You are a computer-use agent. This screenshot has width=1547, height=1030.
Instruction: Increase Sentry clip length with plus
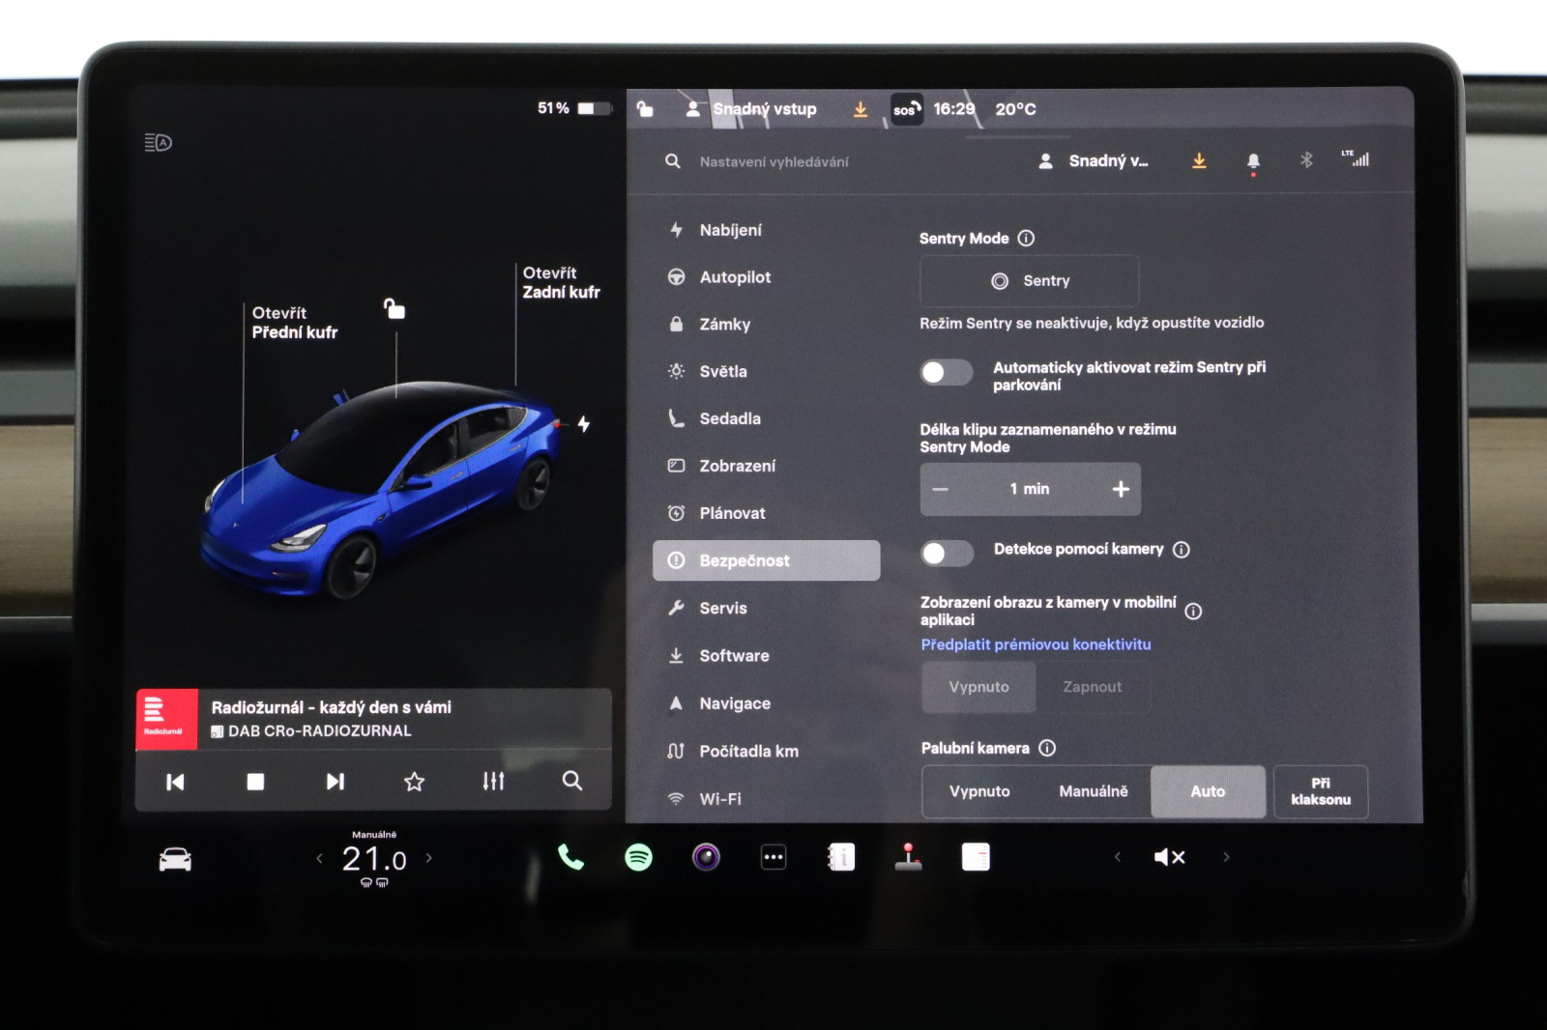[1121, 489]
